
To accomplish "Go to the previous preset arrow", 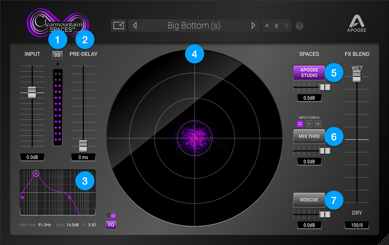I will (135, 25).
